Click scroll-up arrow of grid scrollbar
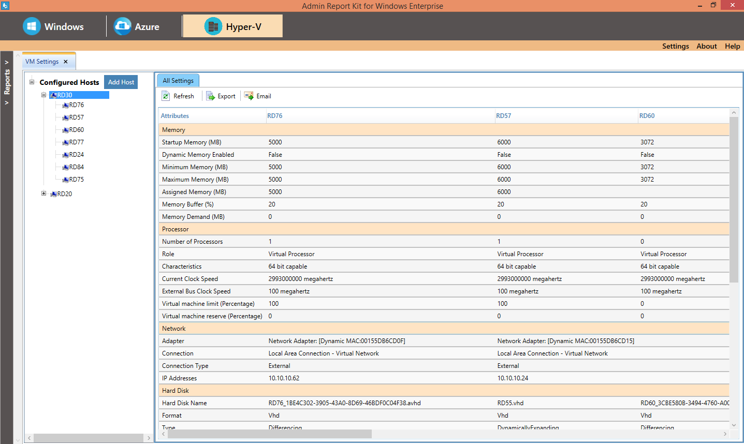 (734, 112)
